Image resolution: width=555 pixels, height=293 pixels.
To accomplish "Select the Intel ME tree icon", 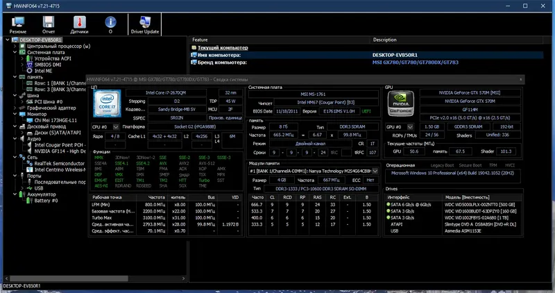I will coord(30,71).
